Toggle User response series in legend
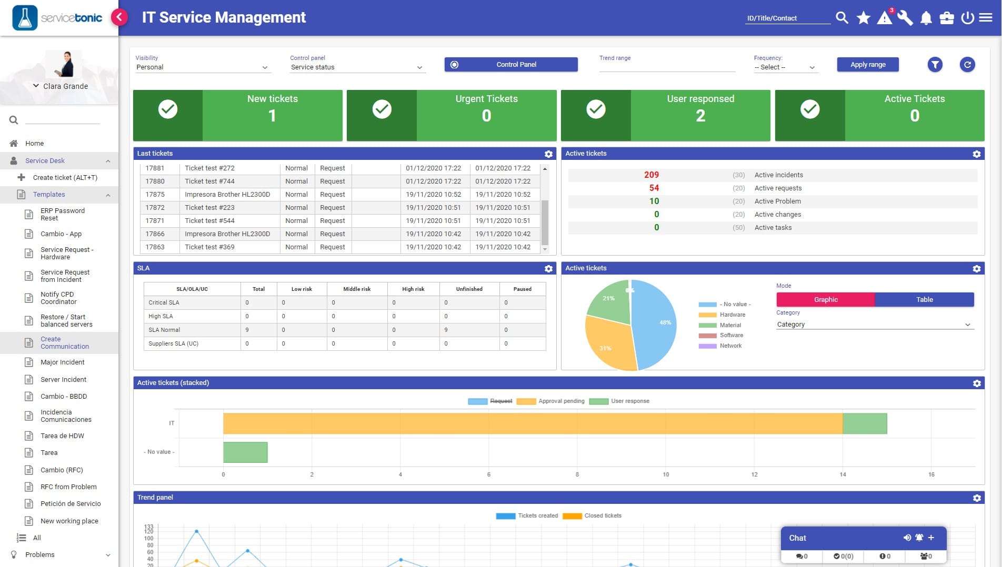1002x567 pixels. (619, 401)
